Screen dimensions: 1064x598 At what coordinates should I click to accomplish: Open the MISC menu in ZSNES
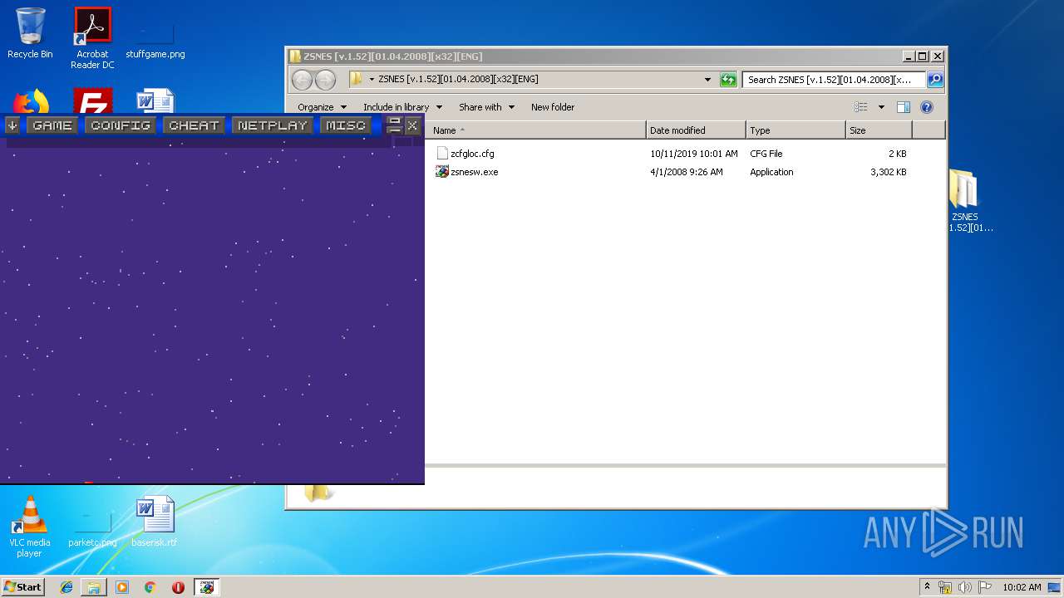point(345,125)
